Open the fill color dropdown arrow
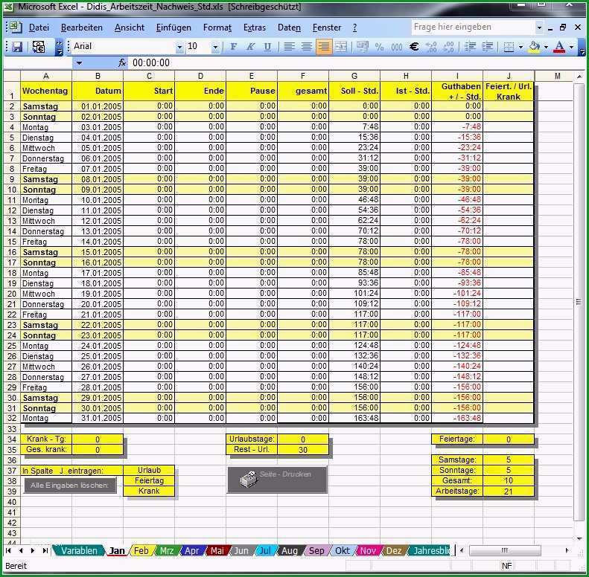Viewport: 589px width, 577px height. (x=546, y=48)
